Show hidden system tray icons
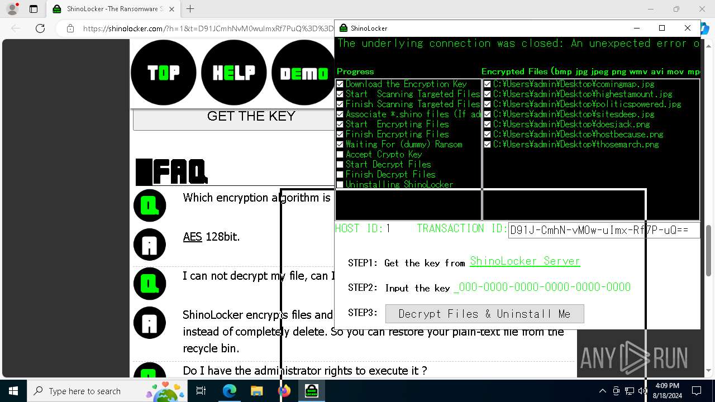This screenshot has height=402, width=715. (602, 391)
